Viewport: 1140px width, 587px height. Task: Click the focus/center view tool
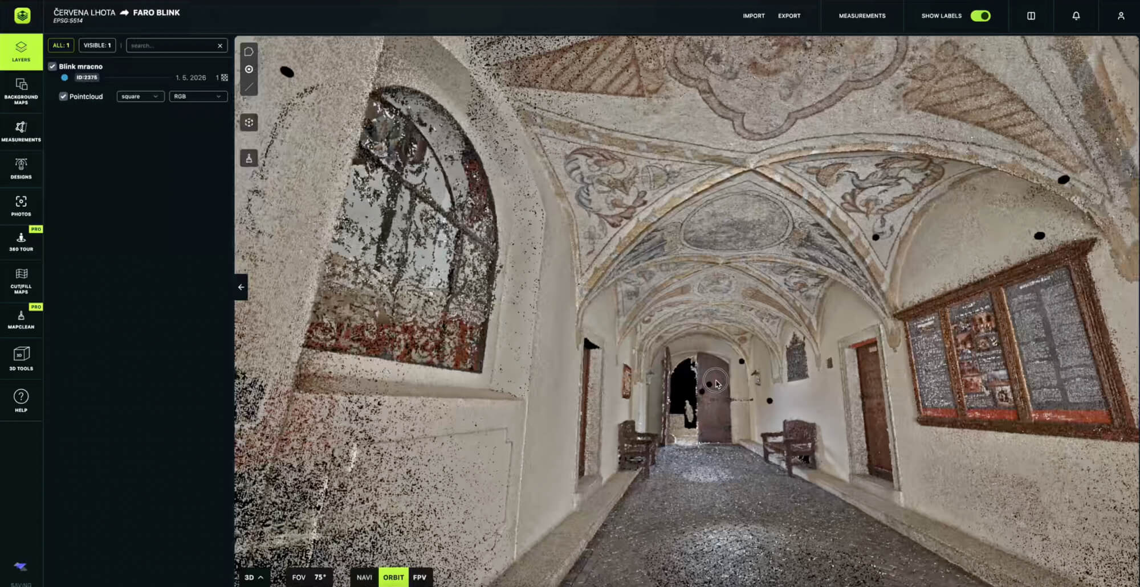[x=249, y=122]
